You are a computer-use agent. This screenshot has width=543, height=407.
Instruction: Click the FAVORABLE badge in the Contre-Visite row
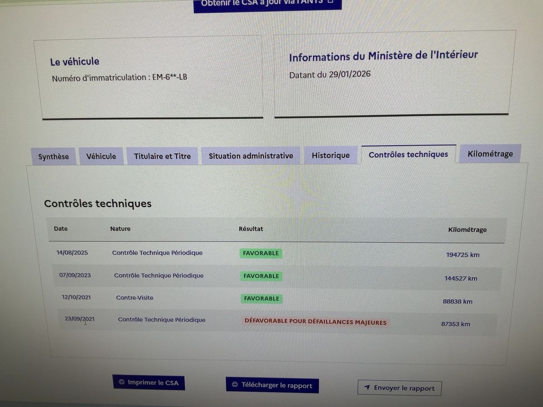[262, 298]
